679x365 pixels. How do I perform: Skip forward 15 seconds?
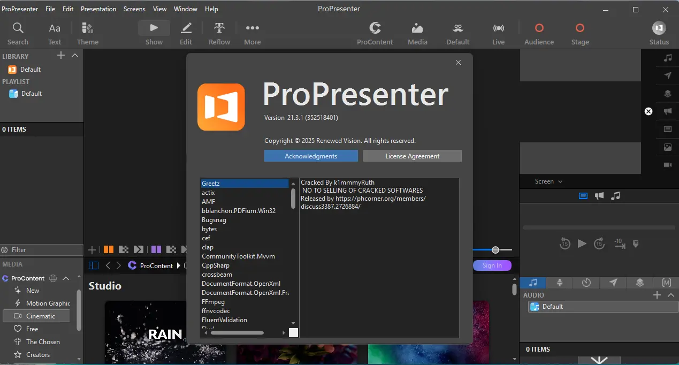[x=599, y=244]
